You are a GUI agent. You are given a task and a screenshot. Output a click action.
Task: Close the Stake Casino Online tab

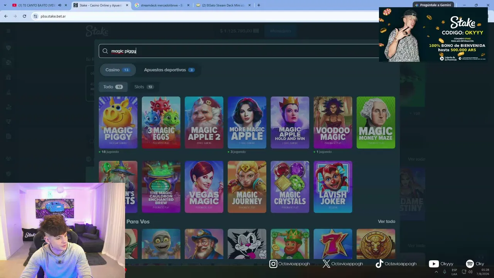click(127, 5)
